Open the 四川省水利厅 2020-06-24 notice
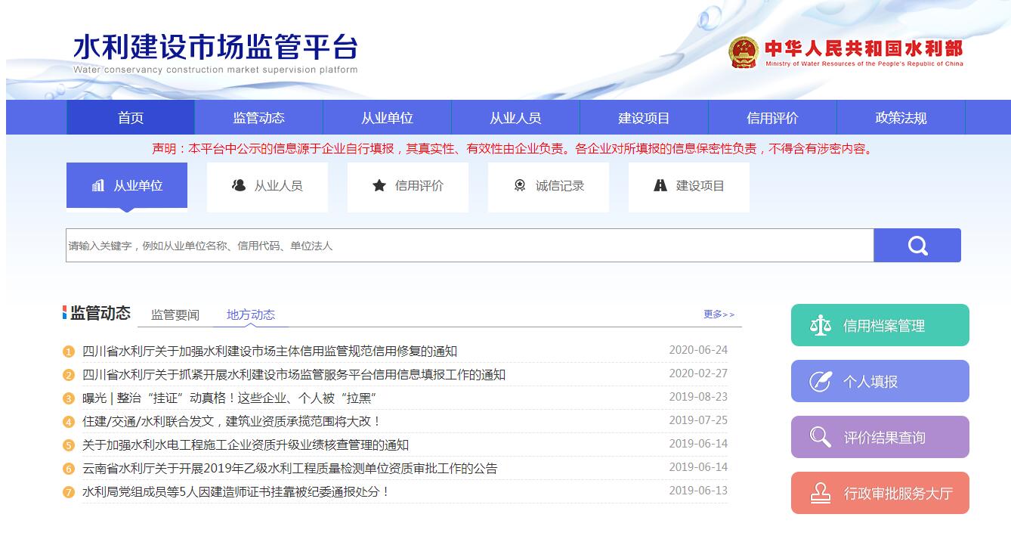 pyautogui.click(x=270, y=352)
